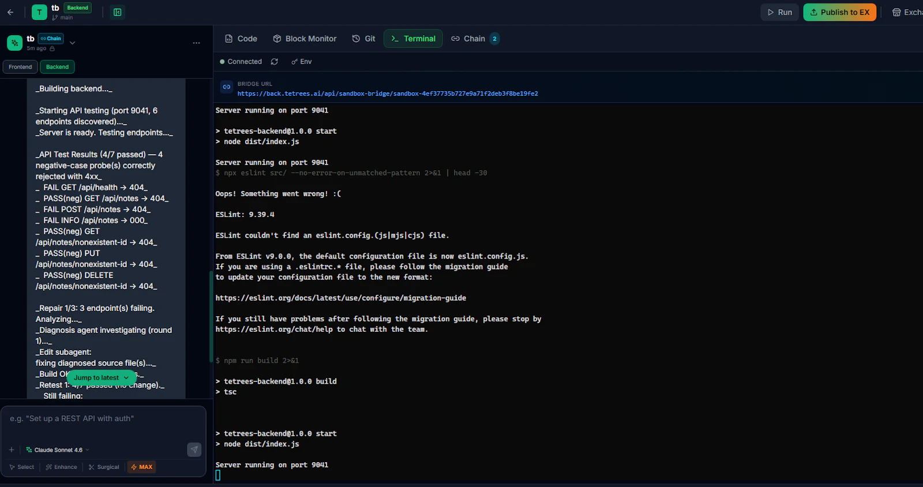Screen dimensions: 923x487
Task: Click 'npx eslint src/' command line
Action: (x=351, y=173)
